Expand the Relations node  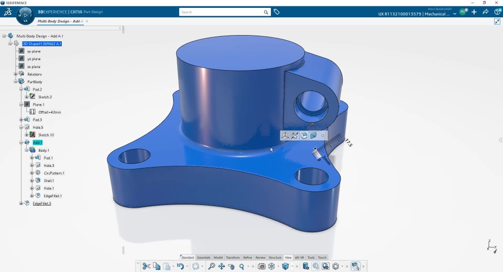pos(15,74)
